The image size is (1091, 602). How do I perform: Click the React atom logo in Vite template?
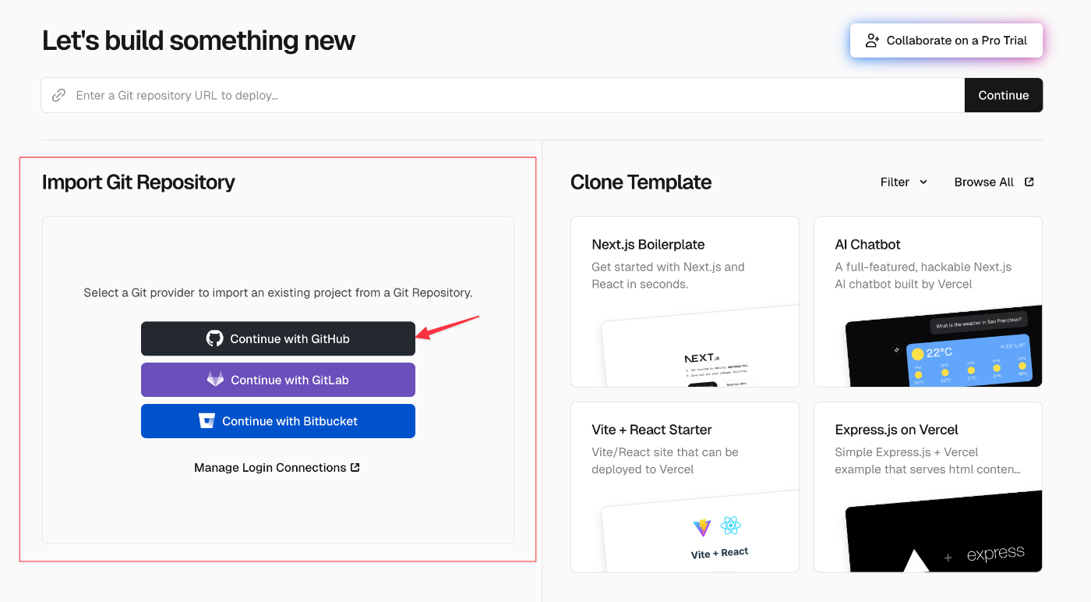(730, 526)
